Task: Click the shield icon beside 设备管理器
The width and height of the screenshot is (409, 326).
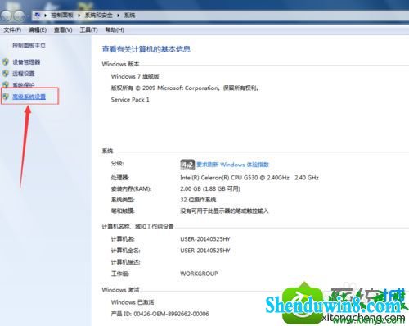Action: [6, 62]
